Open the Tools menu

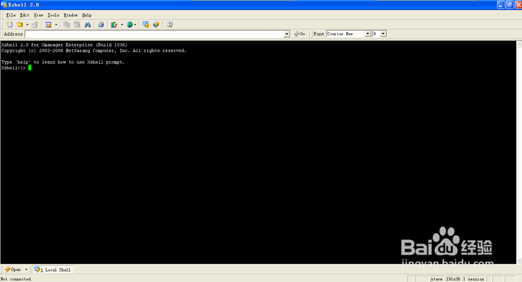[x=53, y=15]
